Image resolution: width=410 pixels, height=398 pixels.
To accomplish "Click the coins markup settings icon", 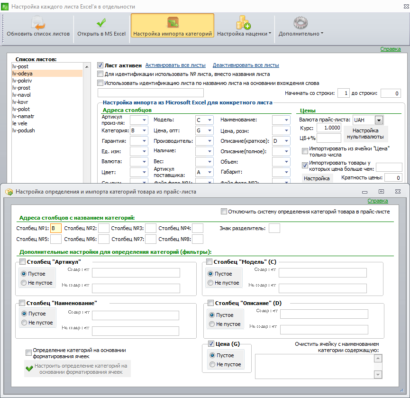I will coord(244,22).
